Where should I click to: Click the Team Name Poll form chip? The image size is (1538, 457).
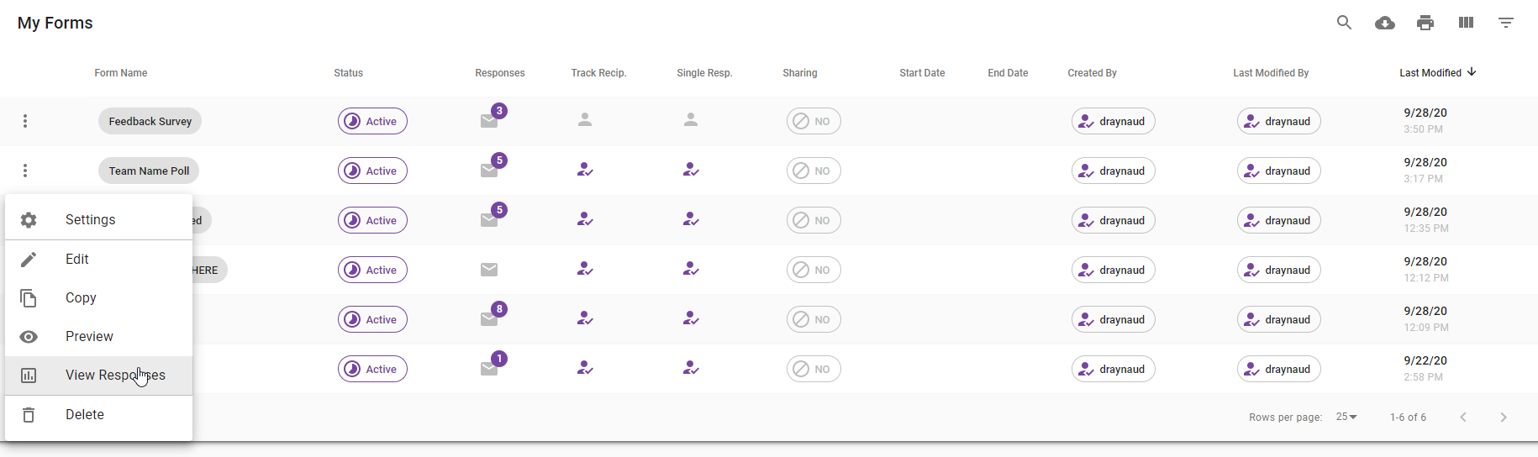149,171
